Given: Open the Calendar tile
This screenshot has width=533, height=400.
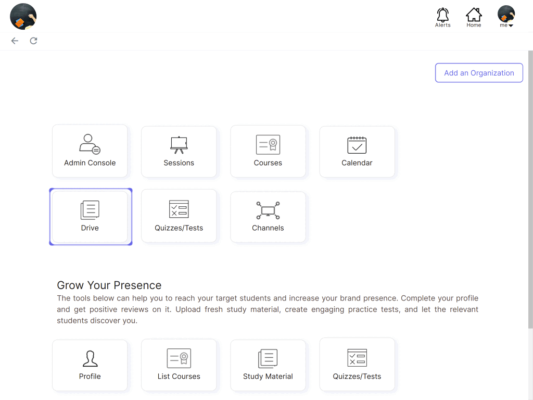Looking at the screenshot, I should [x=357, y=152].
